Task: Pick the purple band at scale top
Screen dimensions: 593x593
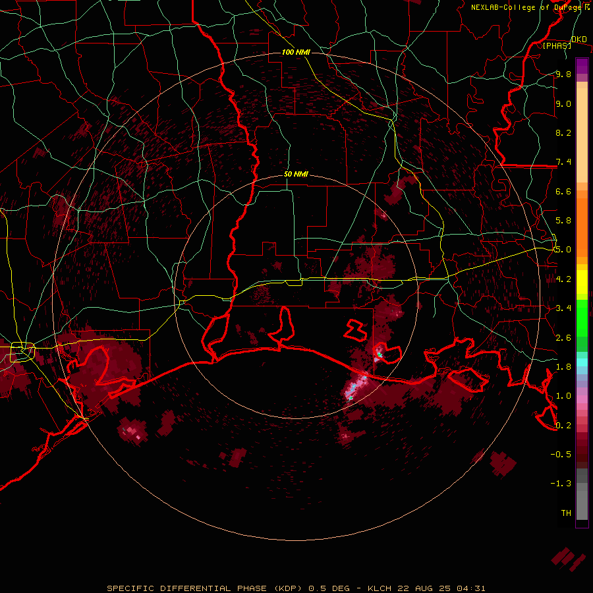Action: 582,65
